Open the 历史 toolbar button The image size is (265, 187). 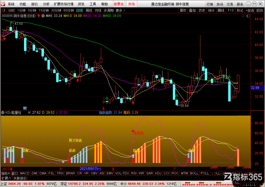tap(202, 10)
